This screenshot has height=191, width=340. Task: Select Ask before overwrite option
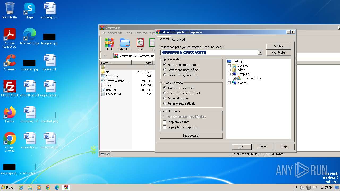click(178, 88)
